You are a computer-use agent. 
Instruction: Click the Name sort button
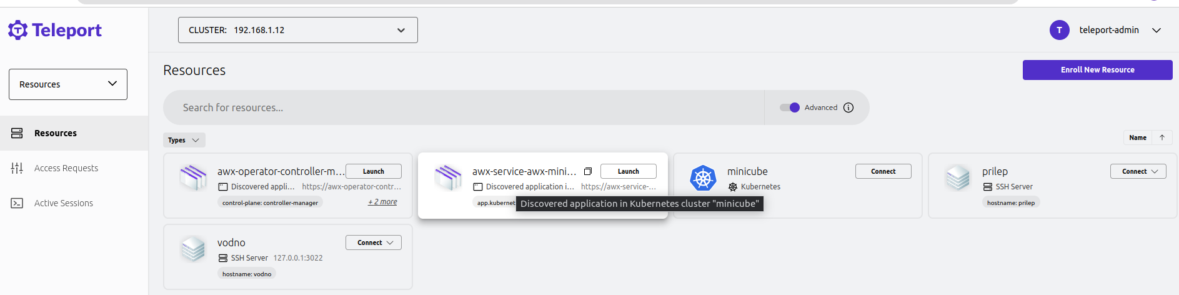[1138, 137]
